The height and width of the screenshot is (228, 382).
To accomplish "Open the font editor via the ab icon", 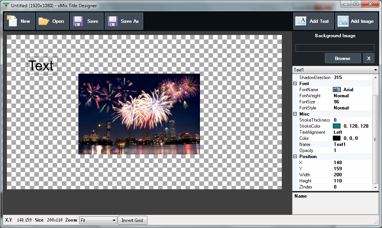I will [x=337, y=89].
